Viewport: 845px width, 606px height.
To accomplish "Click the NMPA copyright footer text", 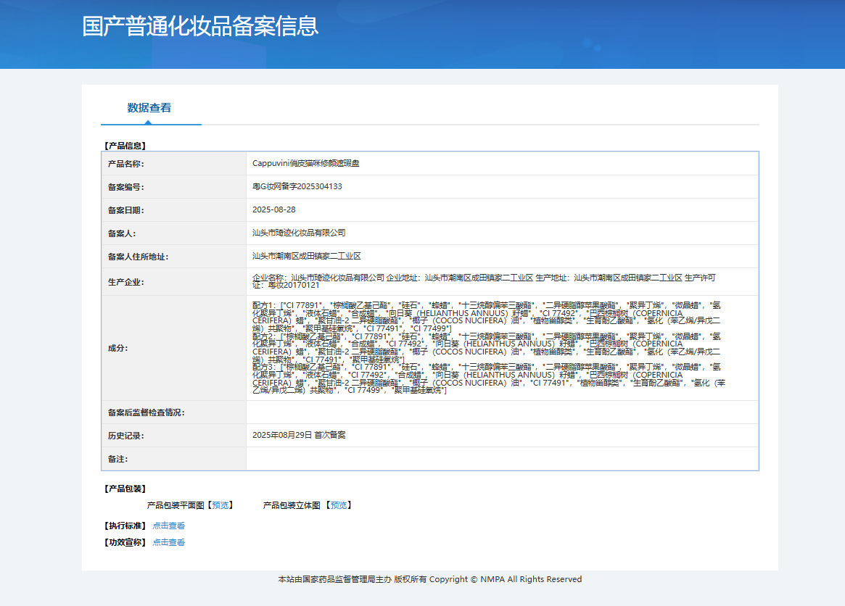I will tap(429, 579).
